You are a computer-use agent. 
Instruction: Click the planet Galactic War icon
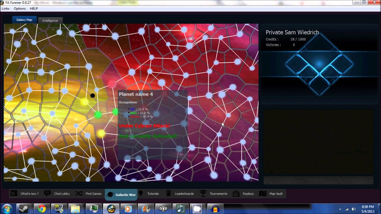tap(110, 195)
